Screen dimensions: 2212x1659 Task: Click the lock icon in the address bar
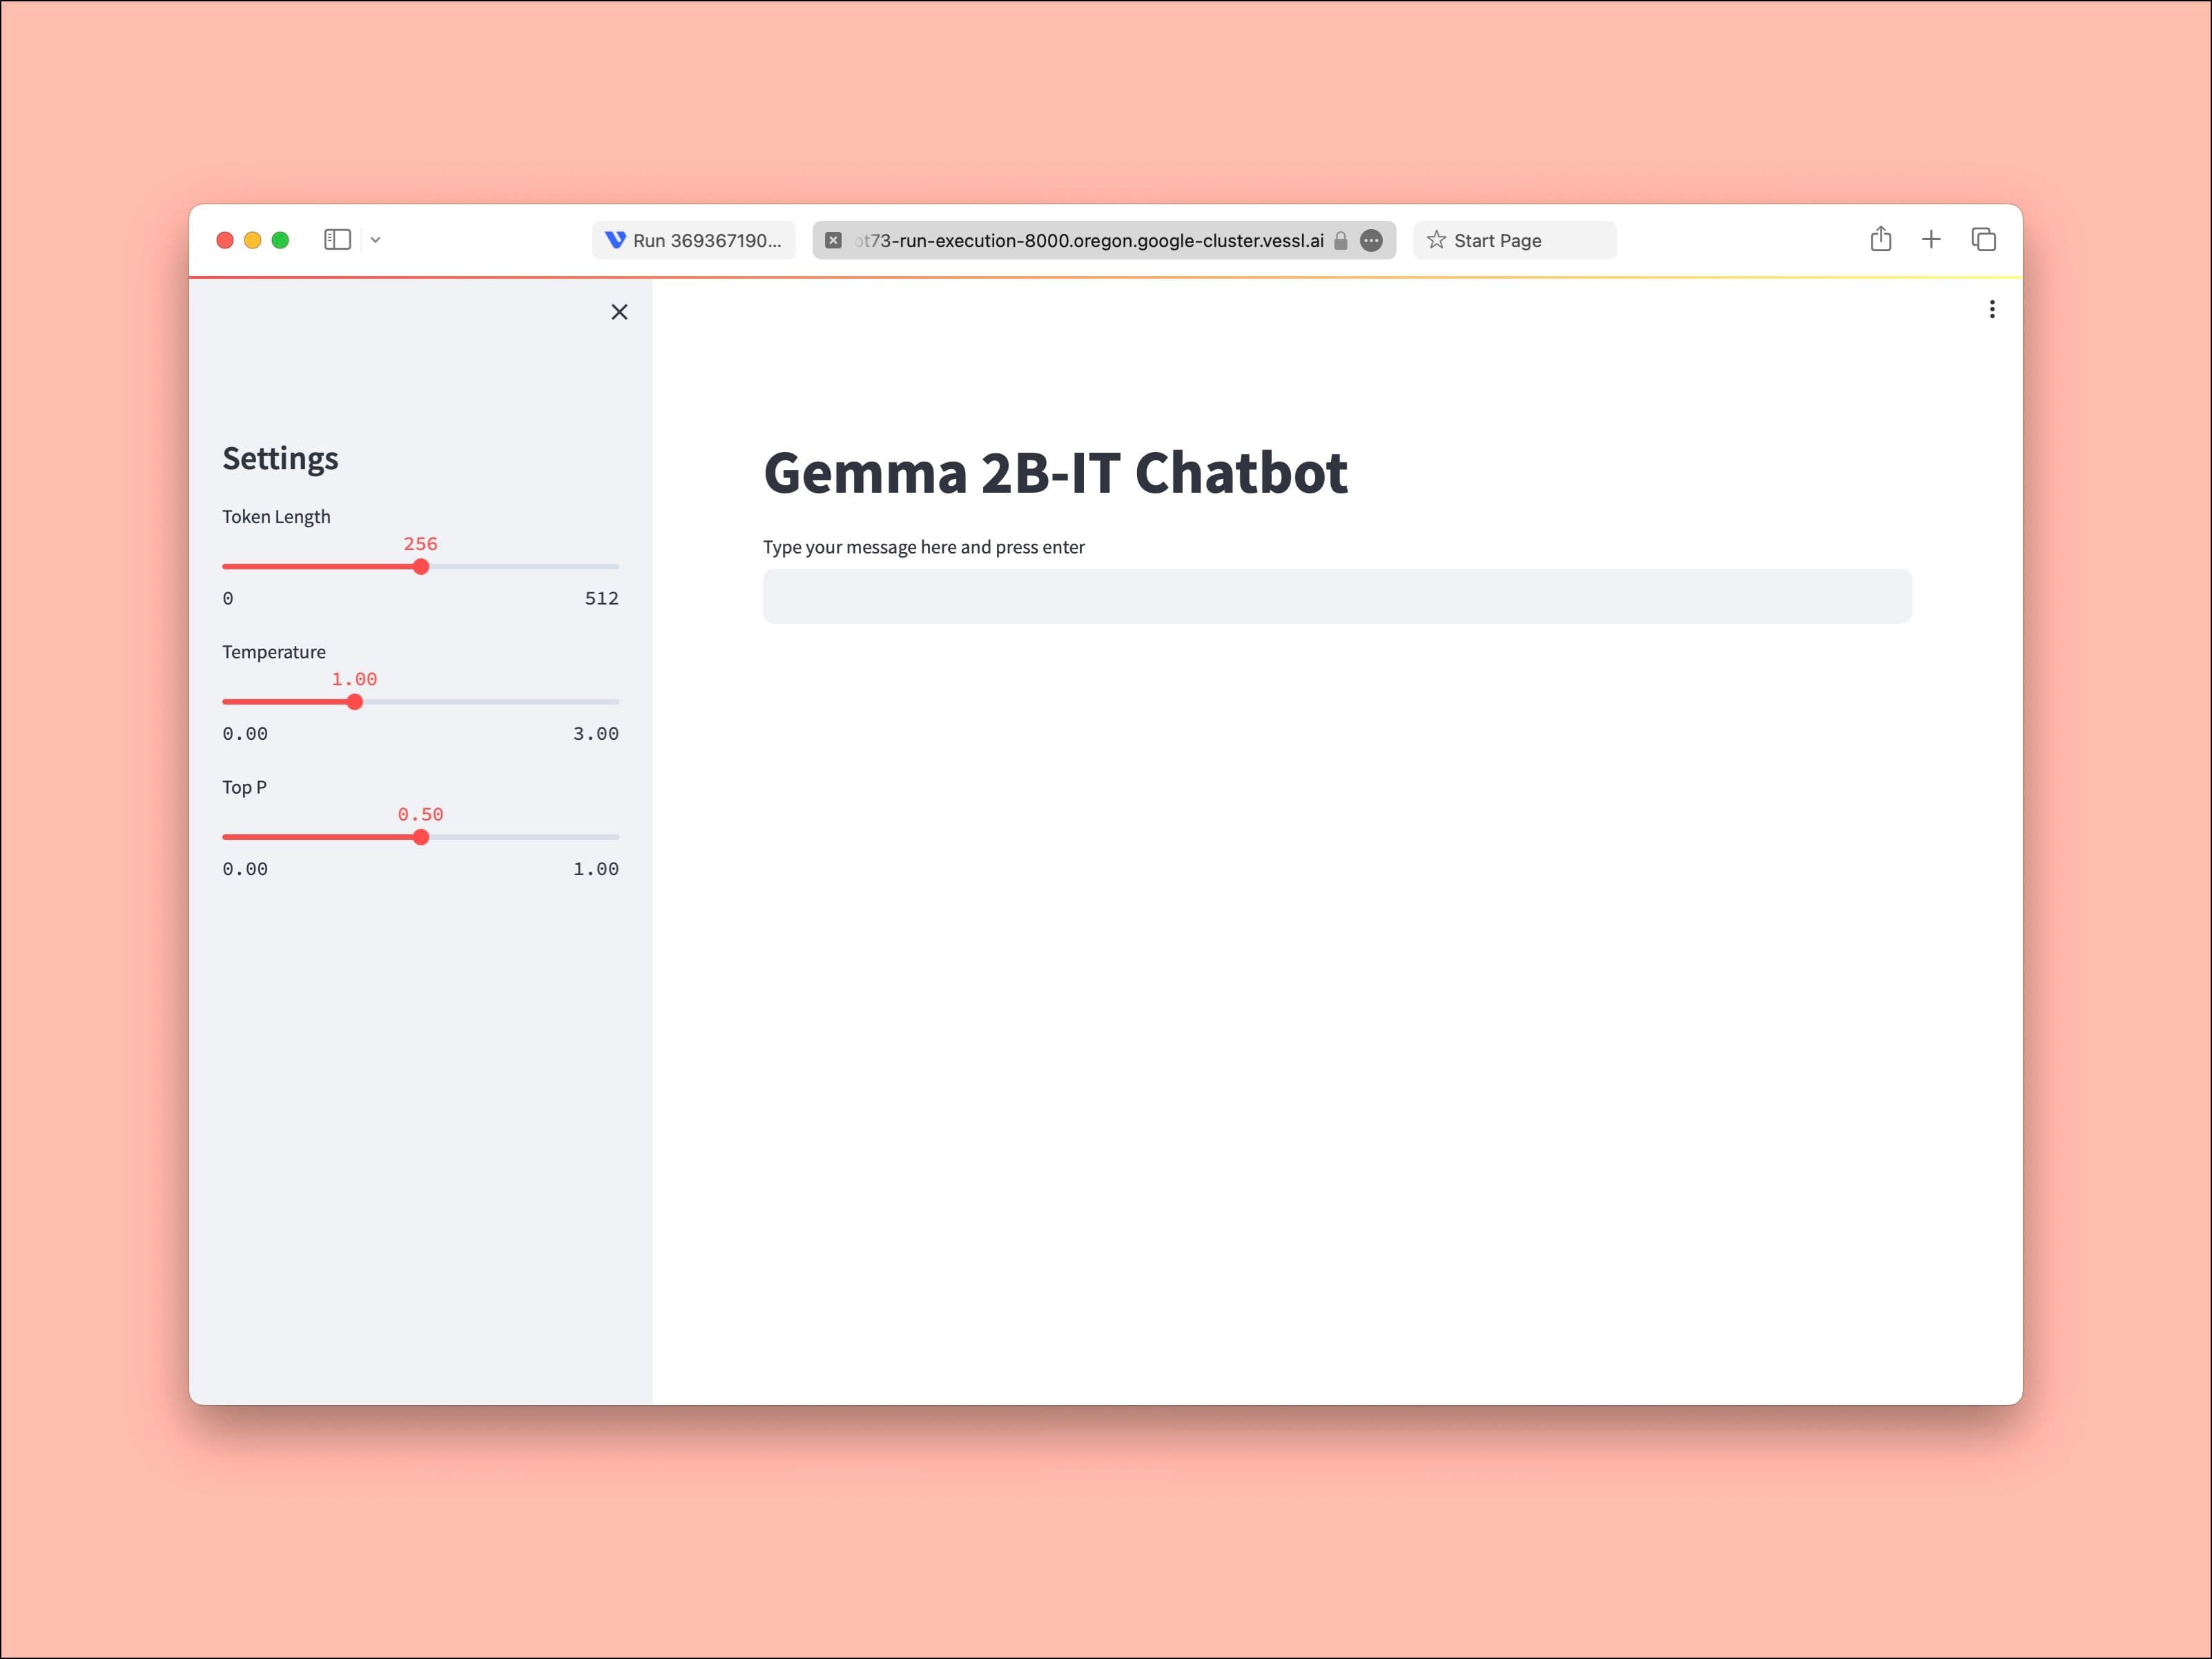[1340, 241]
